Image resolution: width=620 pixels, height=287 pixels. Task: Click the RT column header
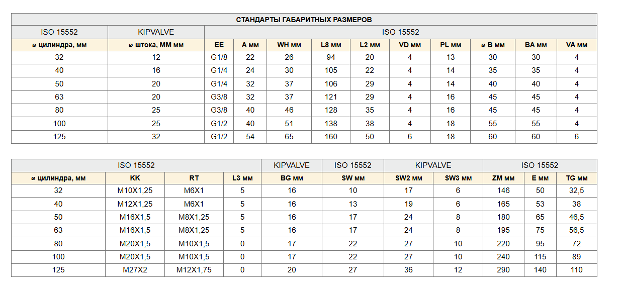coord(194,178)
